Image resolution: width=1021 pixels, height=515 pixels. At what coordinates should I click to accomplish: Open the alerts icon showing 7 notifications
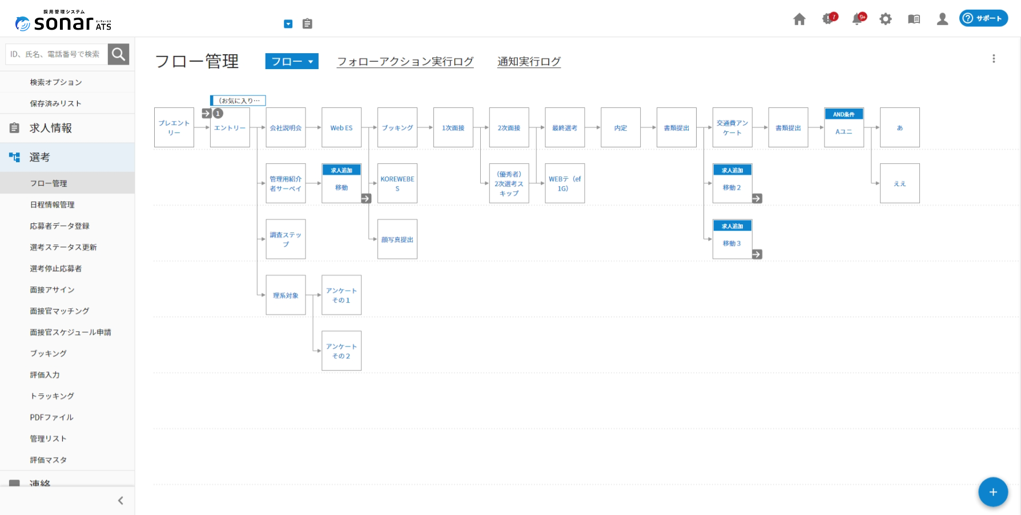[827, 19]
